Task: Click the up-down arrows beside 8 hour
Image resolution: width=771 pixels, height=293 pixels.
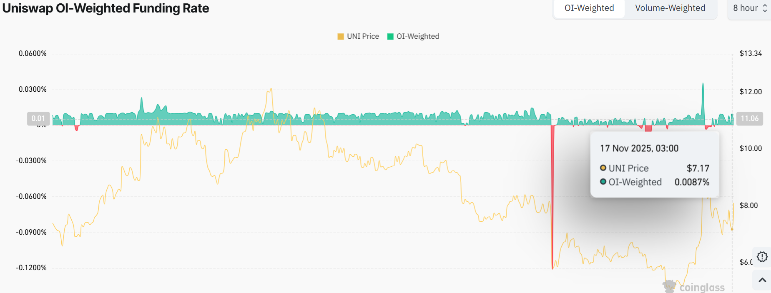Action: tap(765, 8)
